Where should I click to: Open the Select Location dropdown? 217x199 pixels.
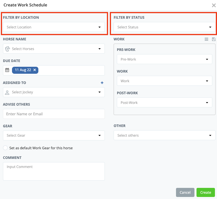[54, 27]
